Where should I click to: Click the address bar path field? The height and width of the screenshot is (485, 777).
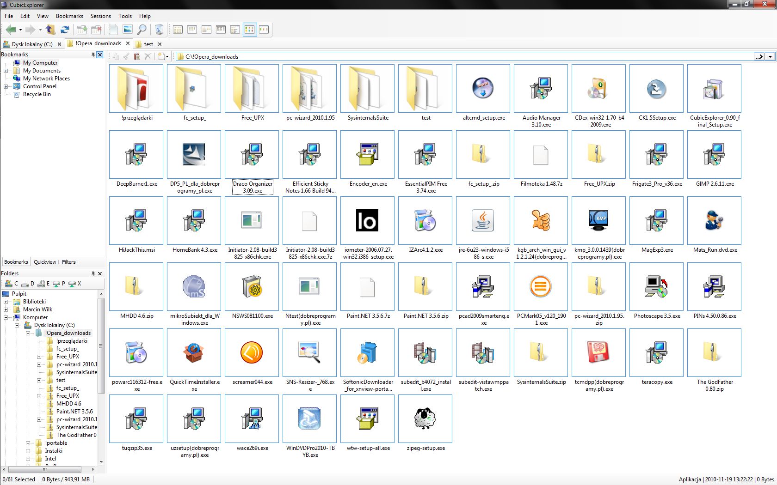[465, 56]
